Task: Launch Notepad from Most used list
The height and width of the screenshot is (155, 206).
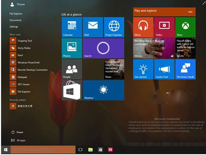Action: click(x=18, y=77)
